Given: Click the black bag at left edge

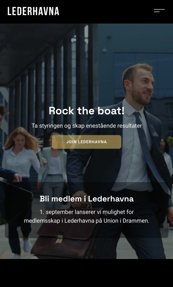Looking at the screenshot, I should pyautogui.click(x=16, y=200).
